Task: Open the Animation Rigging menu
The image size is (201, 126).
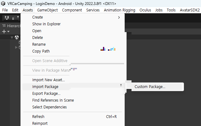Action: point(119,10)
